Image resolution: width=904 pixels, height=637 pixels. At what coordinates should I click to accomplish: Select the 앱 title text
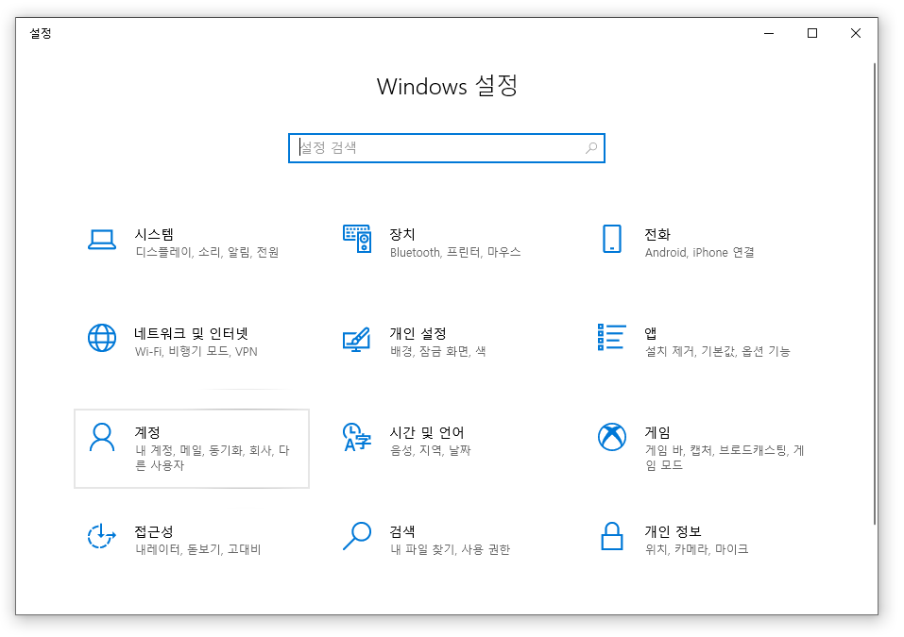tap(650, 333)
